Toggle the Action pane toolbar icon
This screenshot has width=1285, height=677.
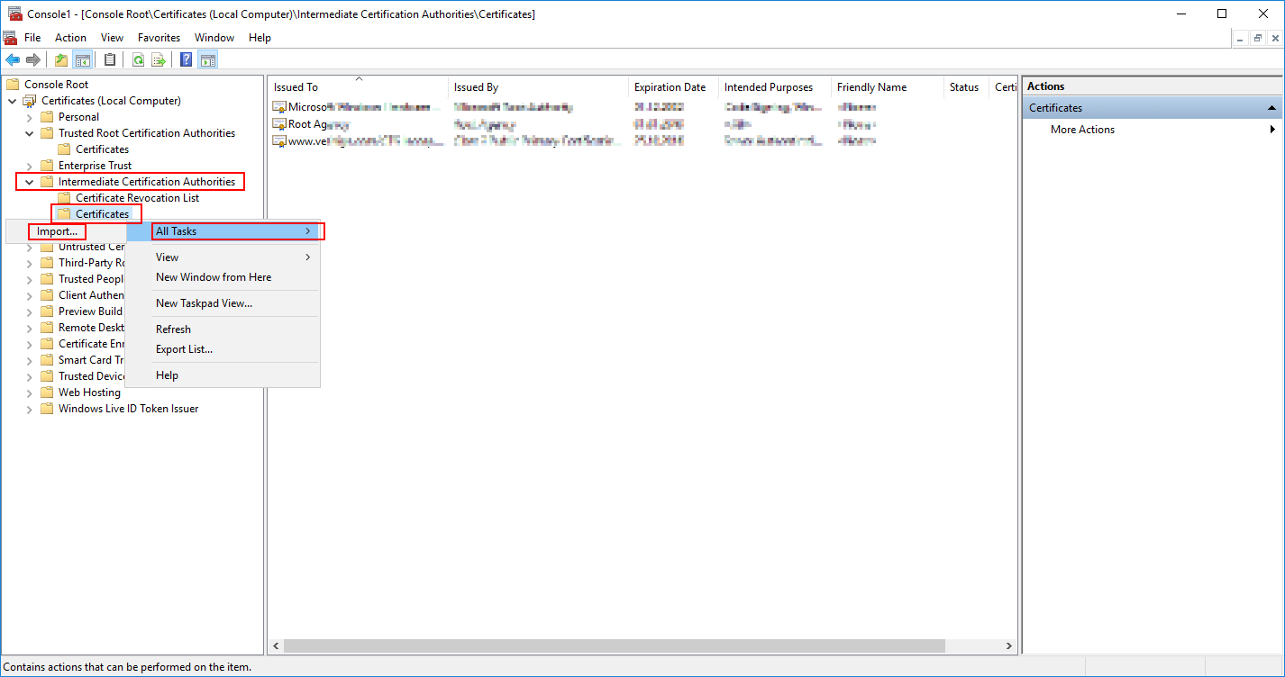tap(208, 59)
